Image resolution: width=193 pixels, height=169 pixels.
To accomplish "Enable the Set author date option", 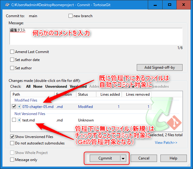I will pos(12,60).
